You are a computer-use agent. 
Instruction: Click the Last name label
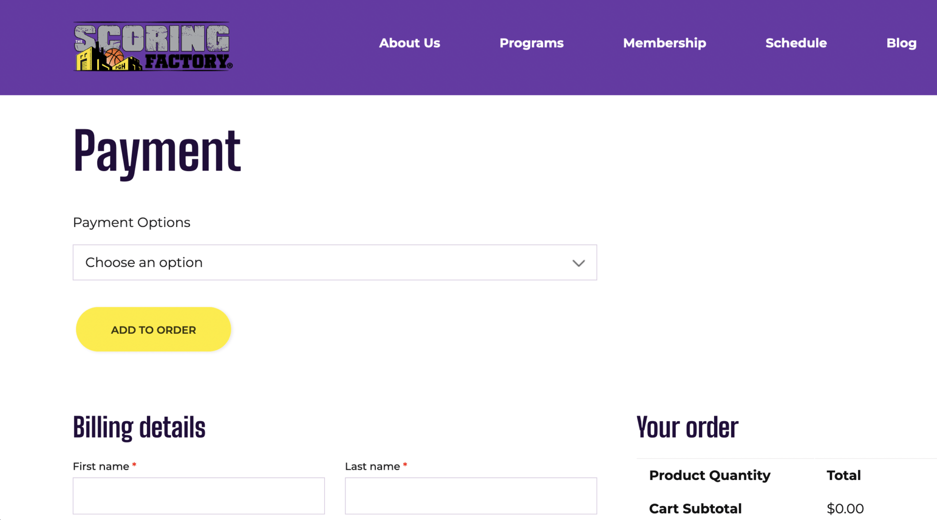(x=372, y=466)
